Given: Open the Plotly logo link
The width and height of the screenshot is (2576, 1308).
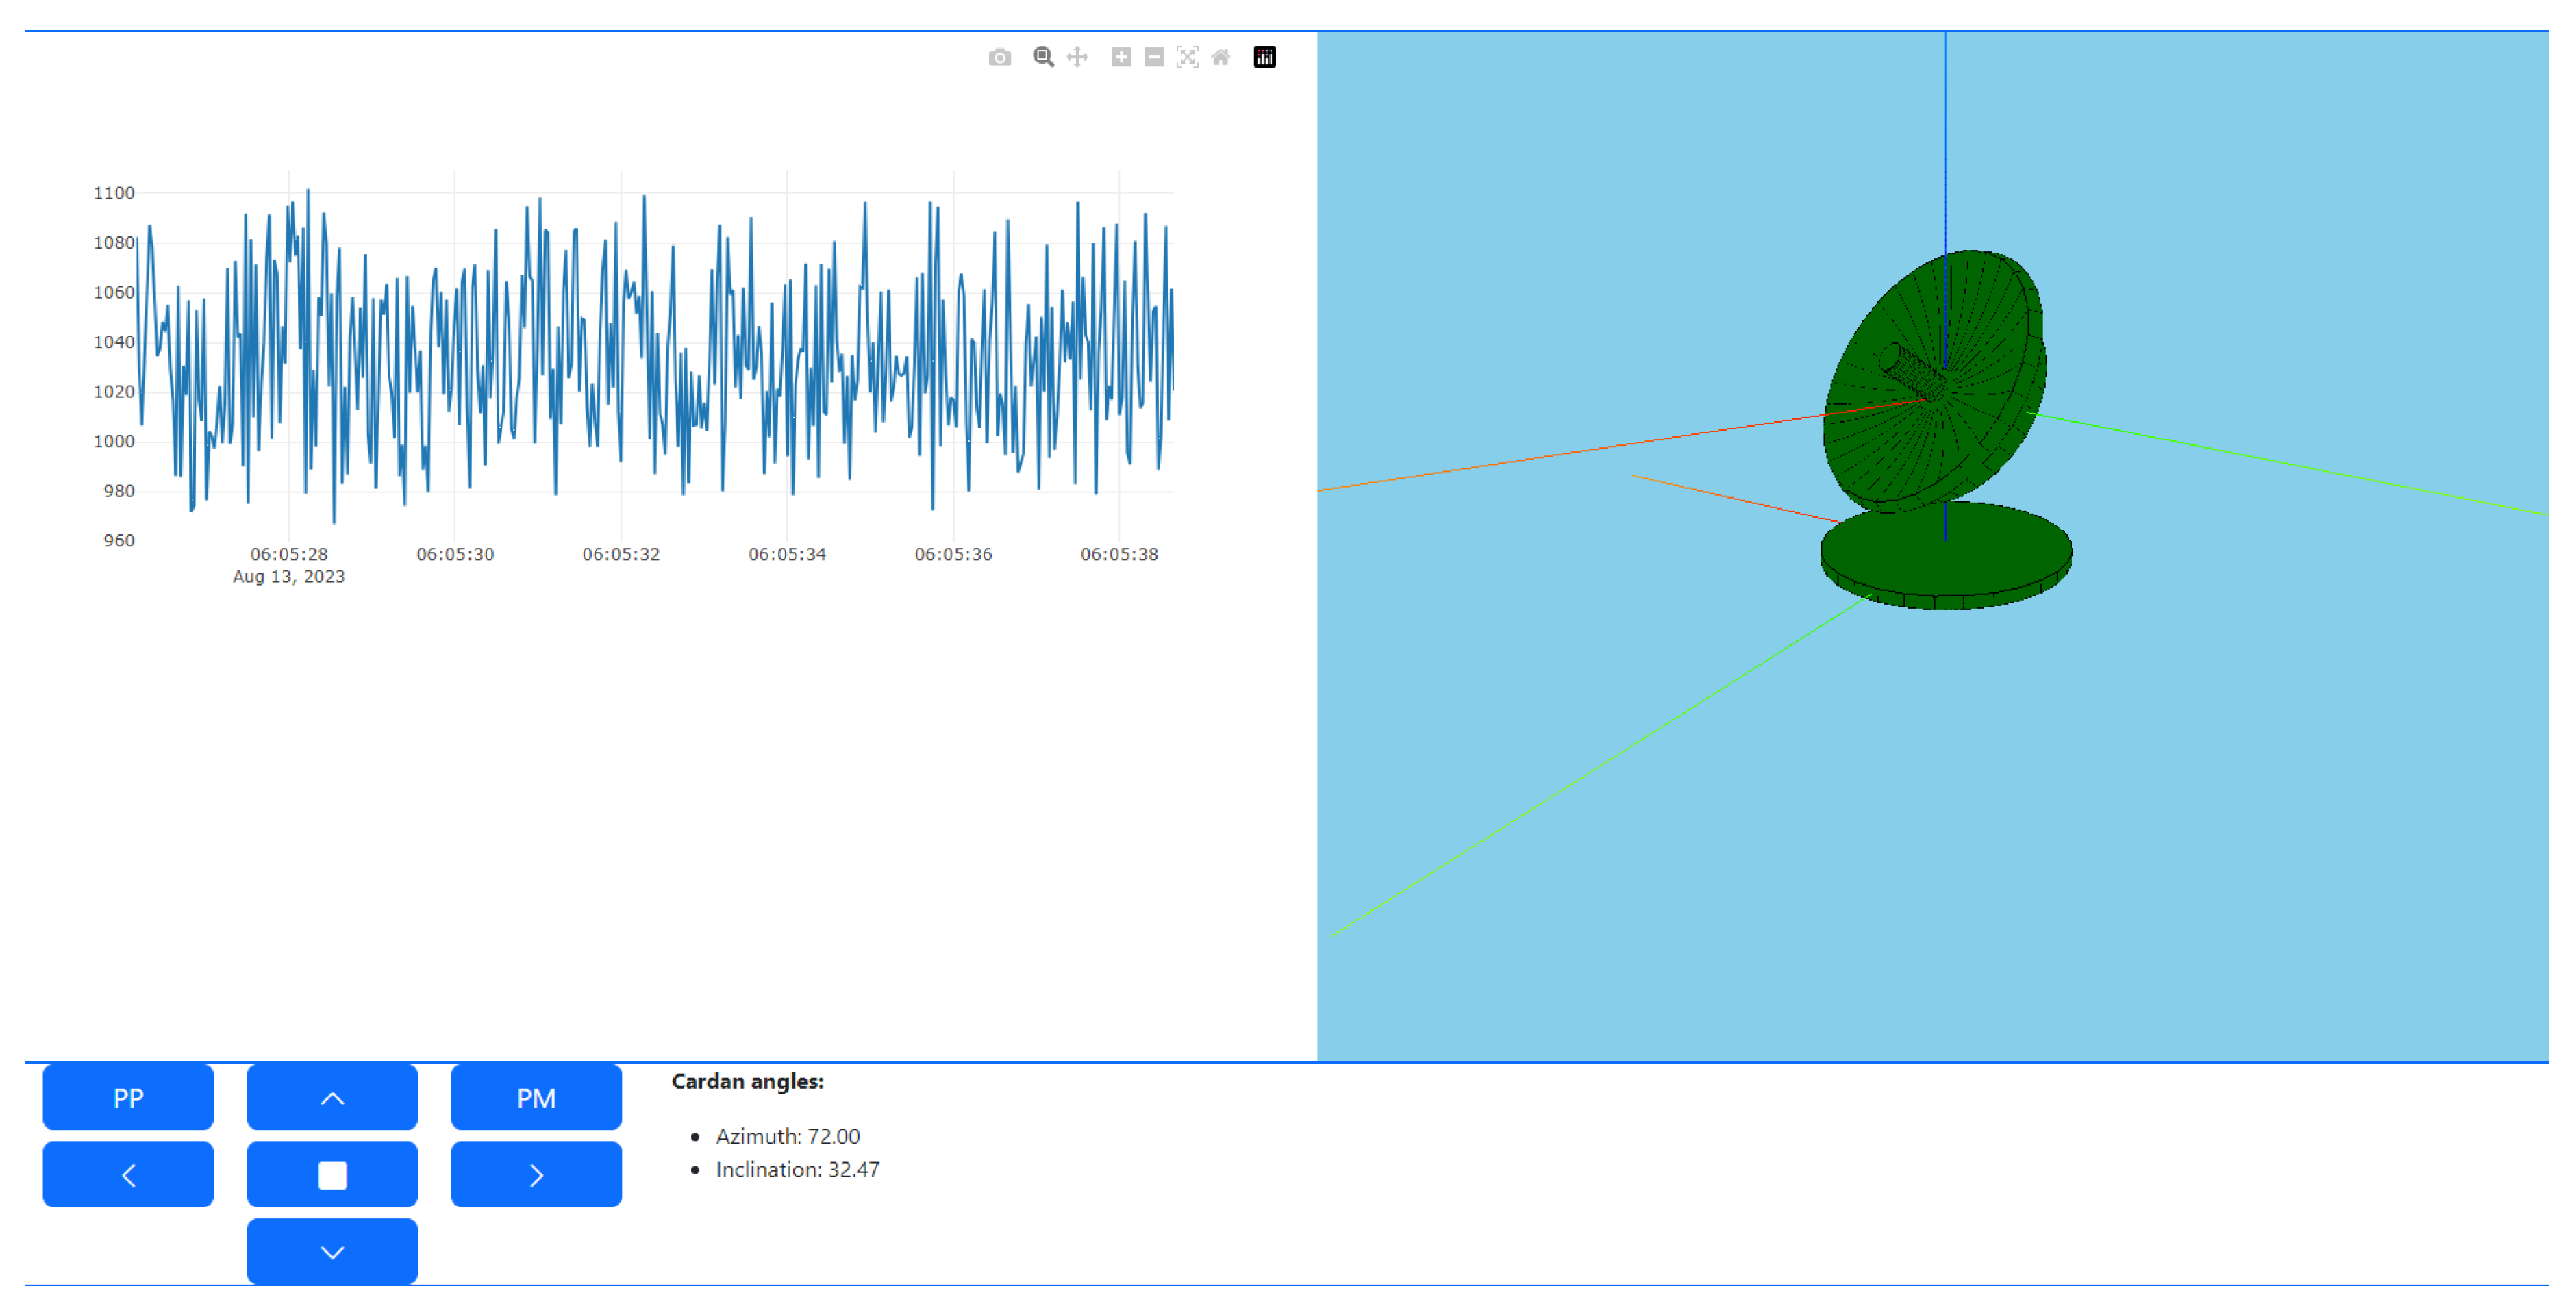Looking at the screenshot, I should pyautogui.click(x=1264, y=57).
